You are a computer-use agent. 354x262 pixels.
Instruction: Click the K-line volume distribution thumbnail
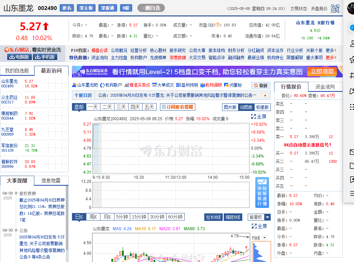[261, 252]
